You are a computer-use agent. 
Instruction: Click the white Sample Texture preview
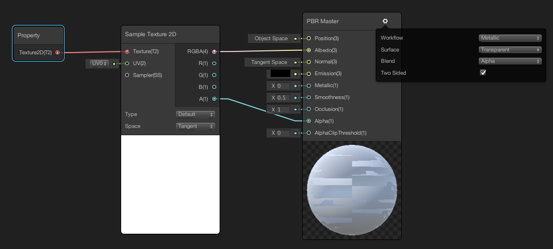(170, 184)
